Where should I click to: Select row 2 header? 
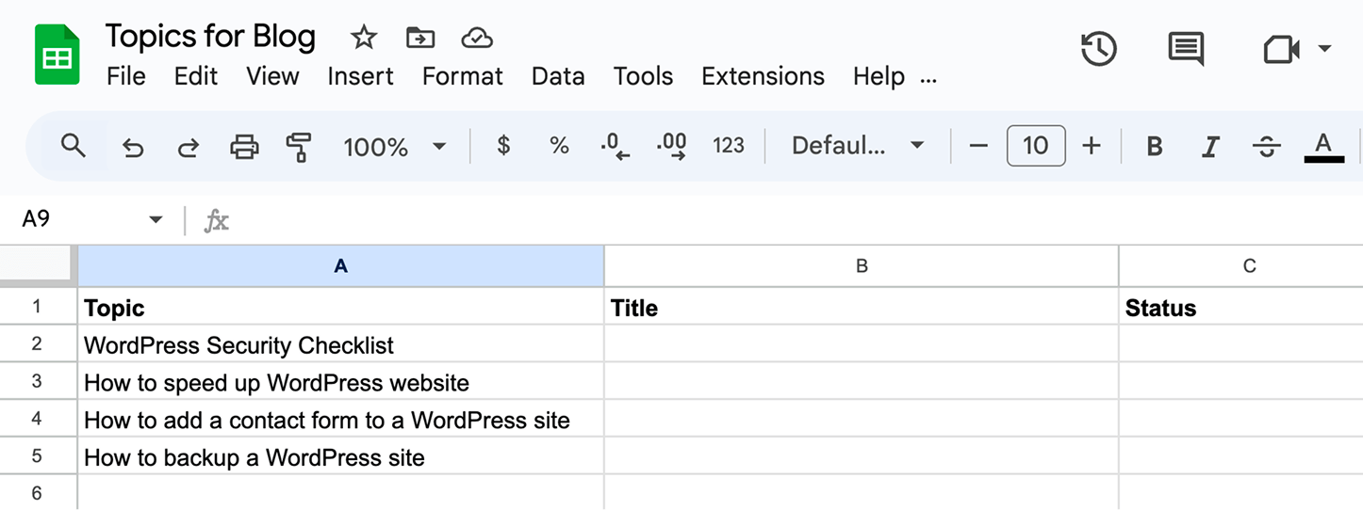coord(38,343)
